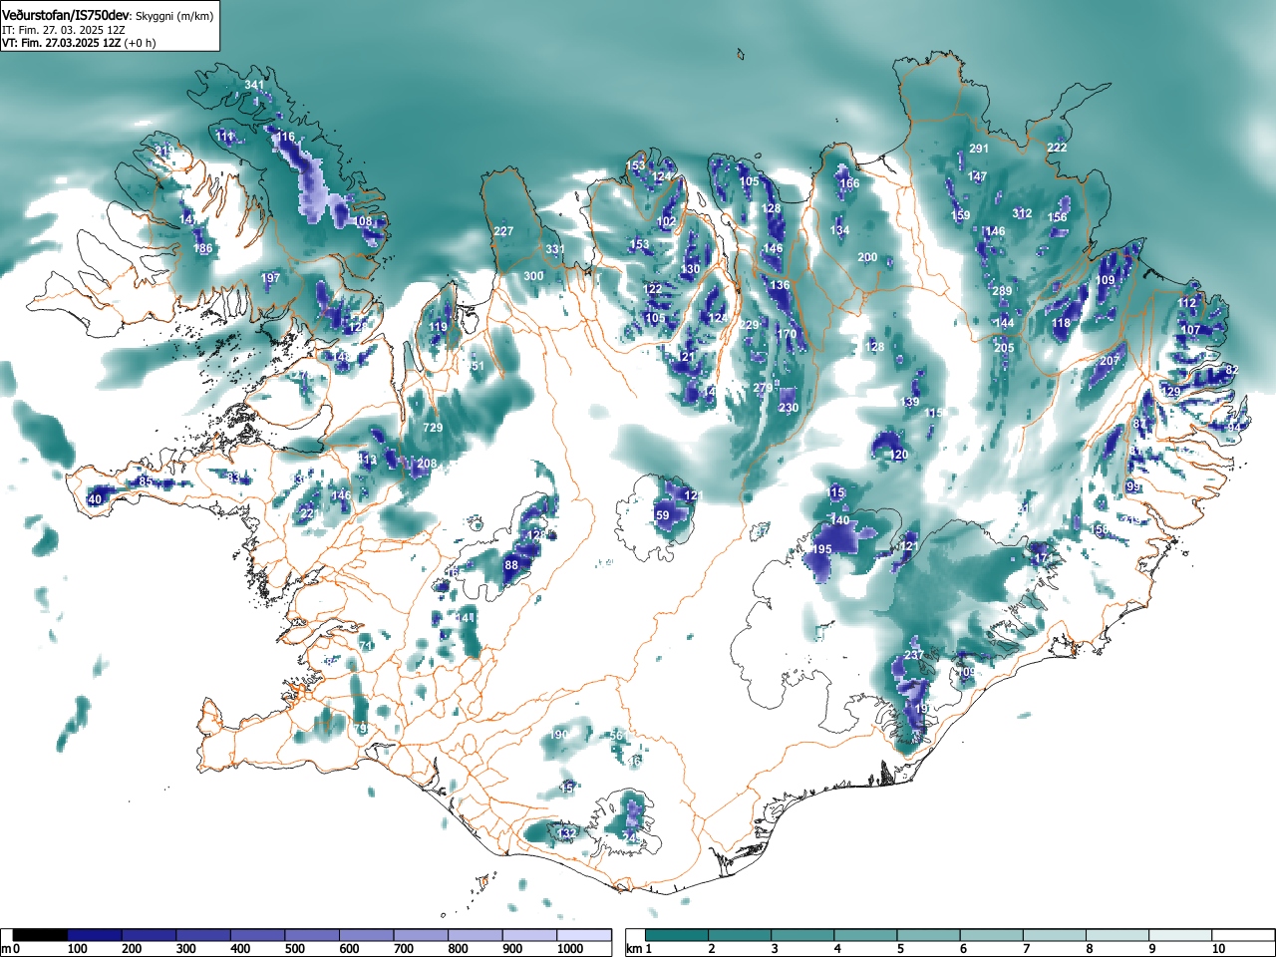The image size is (1276, 957).
Task: Select the 229 value label
Action: tap(750, 325)
